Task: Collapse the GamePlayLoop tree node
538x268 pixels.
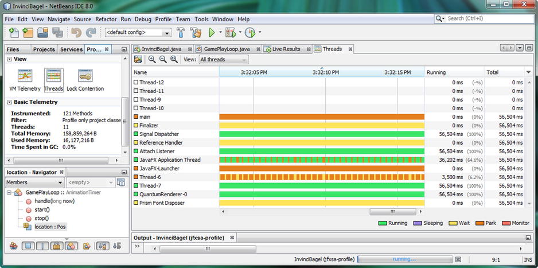Action: (x=9, y=192)
